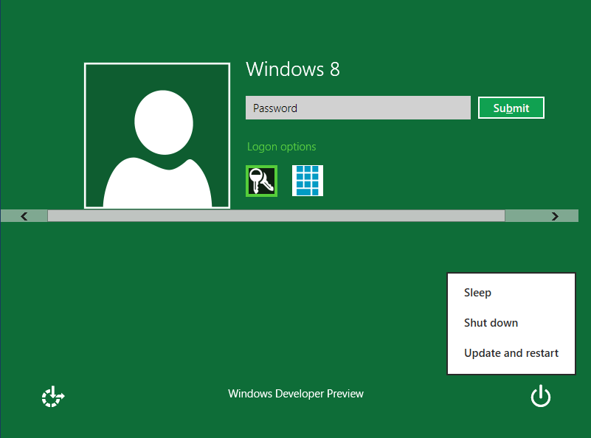The width and height of the screenshot is (591, 438).
Task: Click the Logon options label
Action: (x=282, y=147)
